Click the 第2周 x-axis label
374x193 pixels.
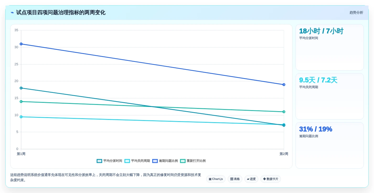[284, 154]
